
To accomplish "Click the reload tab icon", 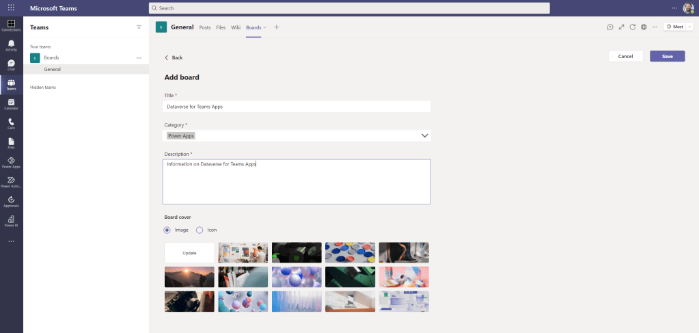I will [633, 27].
